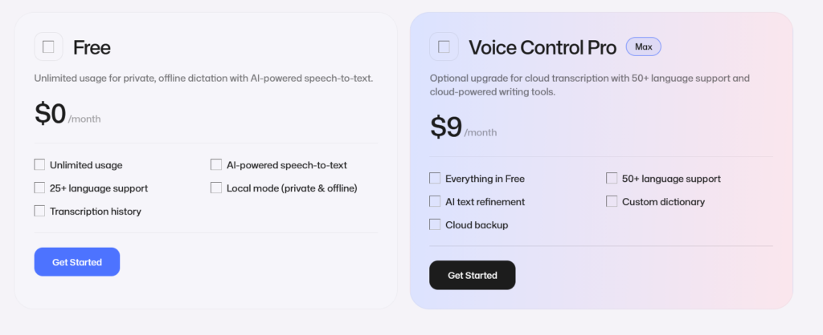Screen dimensions: 823x335
Task: Click the Free plan title
Action: click(92, 47)
